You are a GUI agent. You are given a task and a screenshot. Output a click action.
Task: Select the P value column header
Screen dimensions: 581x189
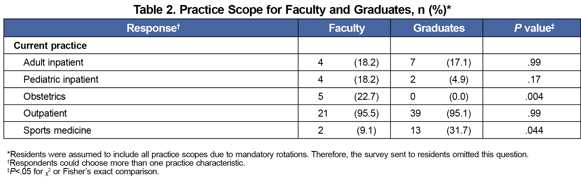tap(534, 28)
